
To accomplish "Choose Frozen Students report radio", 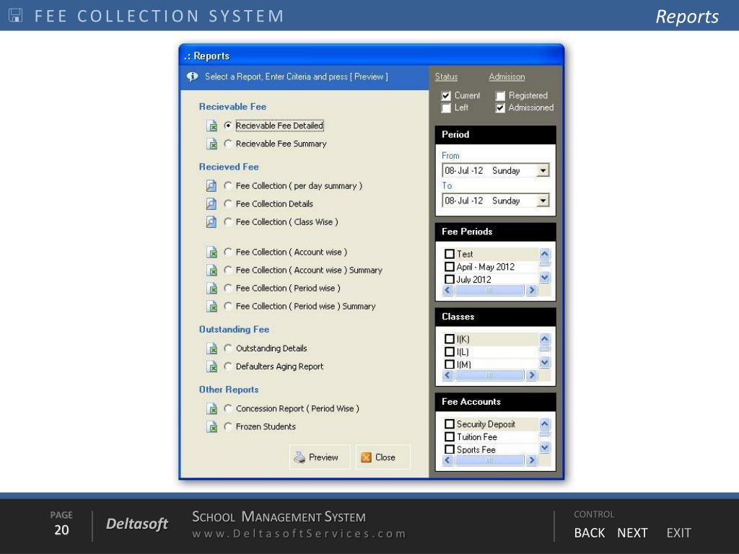I will coord(228,426).
